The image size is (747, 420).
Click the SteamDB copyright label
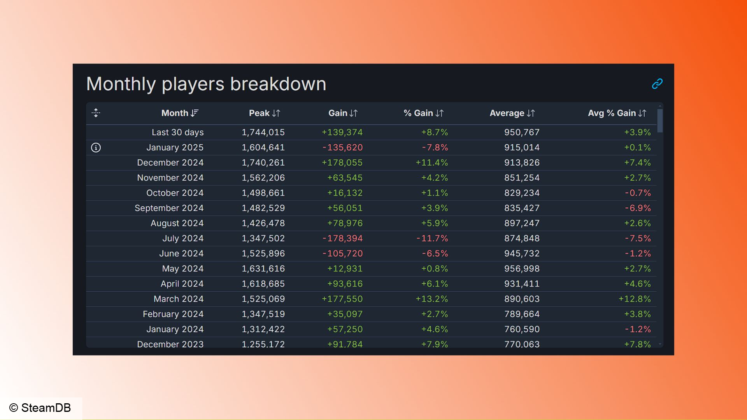[x=40, y=408]
